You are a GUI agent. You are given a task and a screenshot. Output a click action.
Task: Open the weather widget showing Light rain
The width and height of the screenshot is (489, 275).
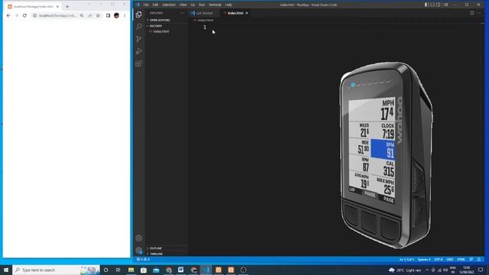[405, 270]
